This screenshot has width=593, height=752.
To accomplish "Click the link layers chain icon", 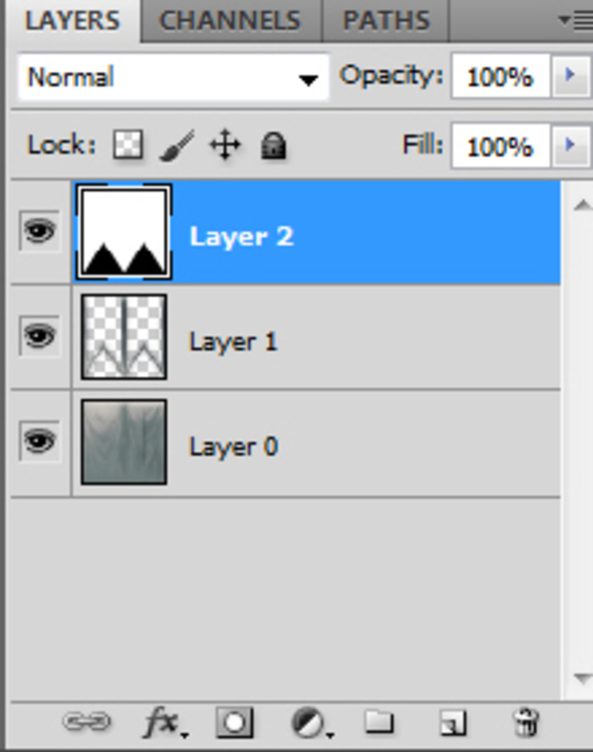I will click(x=87, y=722).
